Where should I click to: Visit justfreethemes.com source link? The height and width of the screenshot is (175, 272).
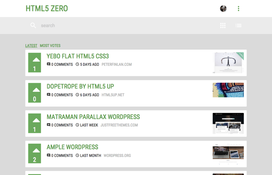[119, 125]
